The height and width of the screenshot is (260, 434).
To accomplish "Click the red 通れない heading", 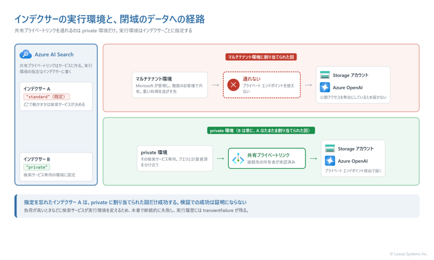I will click(x=252, y=79).
